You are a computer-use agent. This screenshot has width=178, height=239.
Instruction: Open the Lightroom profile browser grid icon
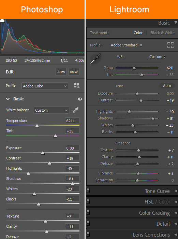170,45
